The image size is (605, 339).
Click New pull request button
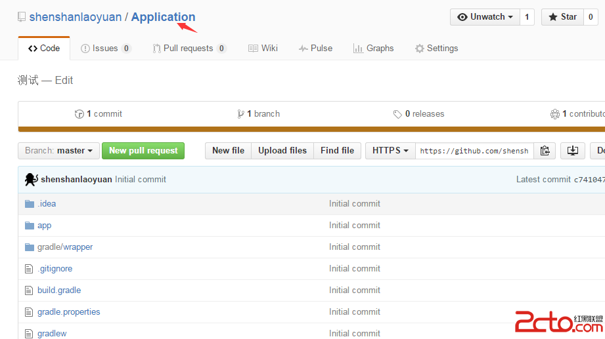tap(143, 151)
